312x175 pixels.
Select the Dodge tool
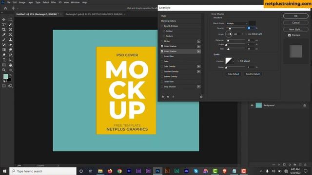4,55
